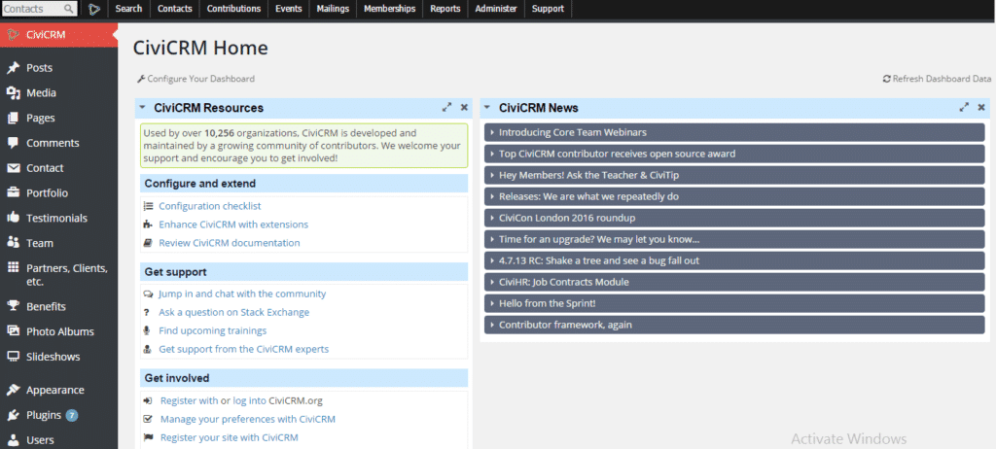Open the Events menu

[x=288, y=9]
